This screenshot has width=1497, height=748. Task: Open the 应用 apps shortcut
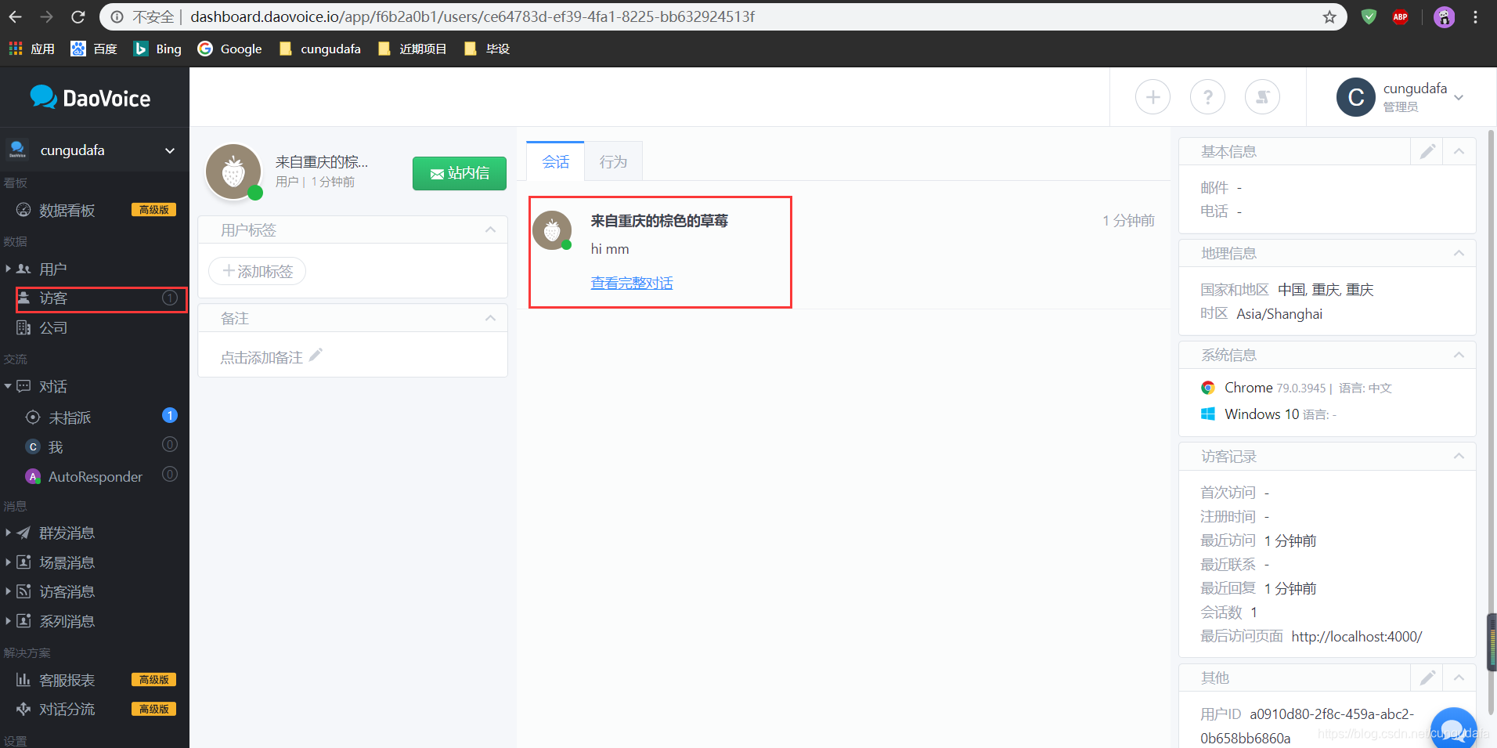tap(31, 49)
